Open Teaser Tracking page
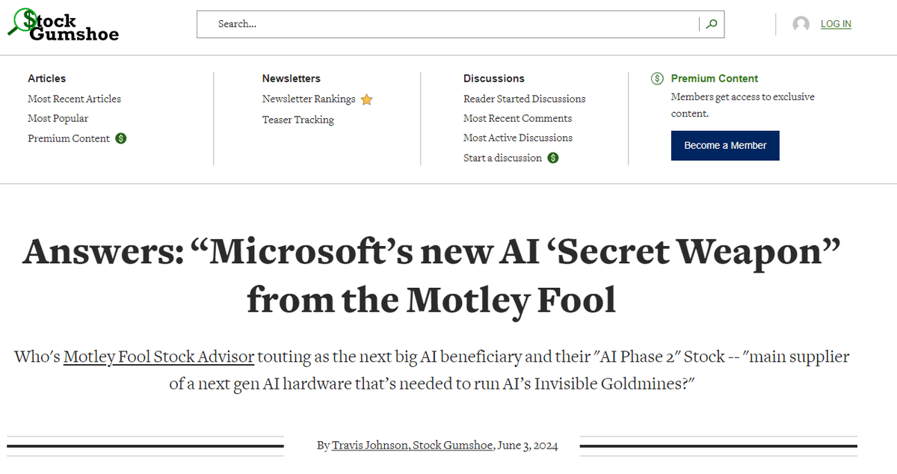897x474 pixels. point(298,120)
